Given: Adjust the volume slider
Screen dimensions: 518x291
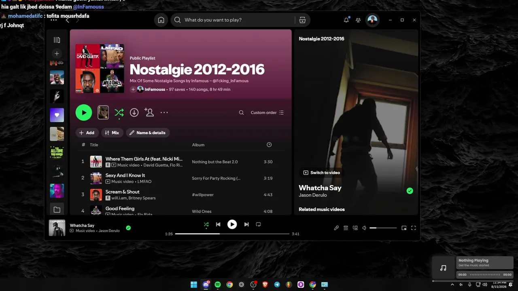Looking at the screenshot, I should pyautogui.click(x=383, y=228).
